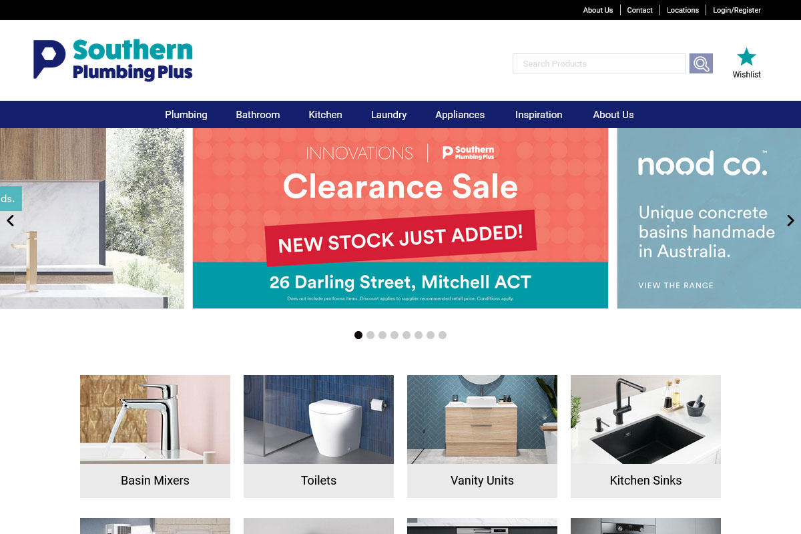Click the magnifying glass search icon

[x=701, y=63]
